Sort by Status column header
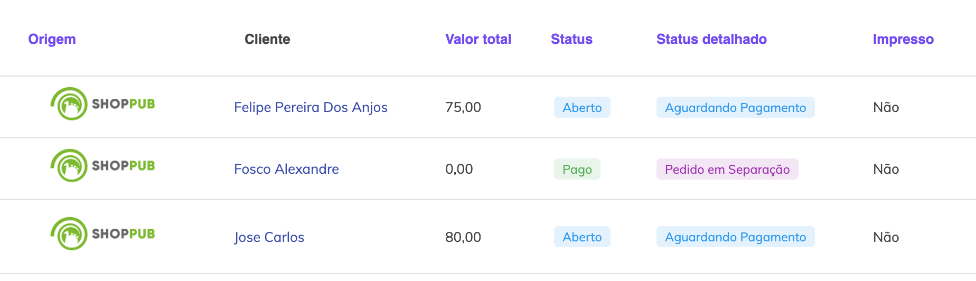Screen dimensions: 976x281 coord(571,39)
